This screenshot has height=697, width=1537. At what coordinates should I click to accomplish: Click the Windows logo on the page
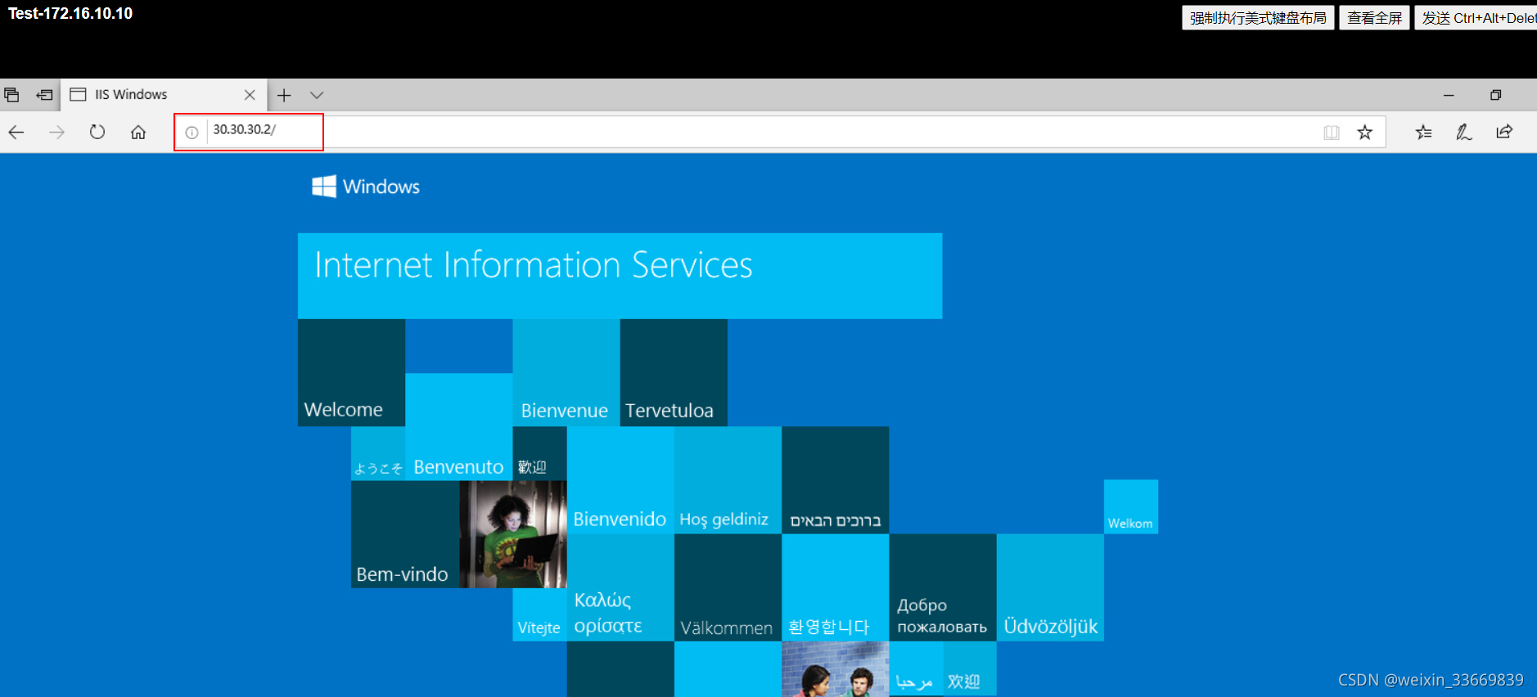(366, 187)
